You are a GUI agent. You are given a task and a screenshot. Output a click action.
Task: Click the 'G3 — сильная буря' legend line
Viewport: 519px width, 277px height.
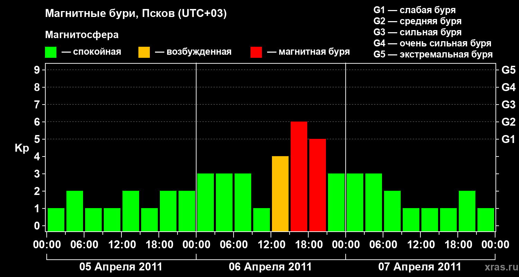[418, 32]
